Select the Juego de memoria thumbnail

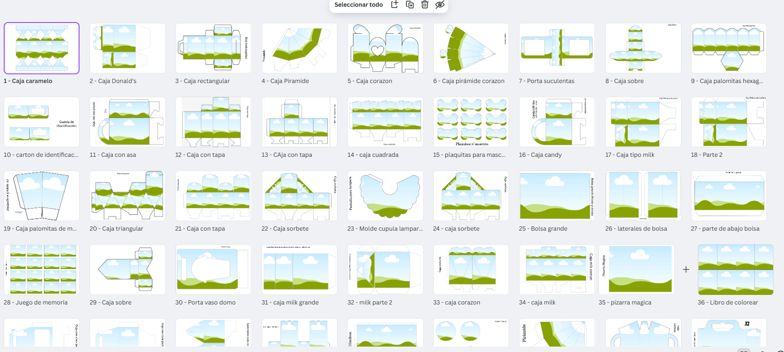click(42, 270)
